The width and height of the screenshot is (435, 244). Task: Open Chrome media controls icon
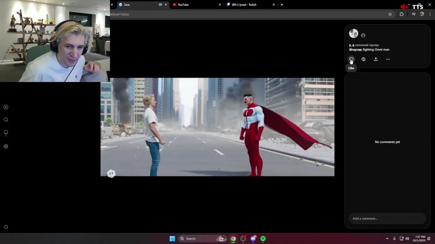click(x=414, y=14)
